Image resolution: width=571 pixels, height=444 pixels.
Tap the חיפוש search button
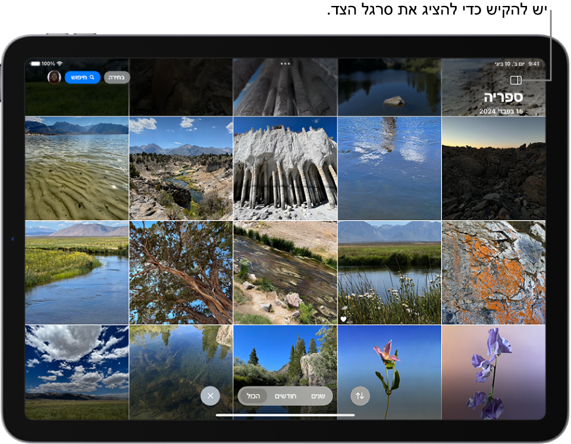tap(82, 77)
